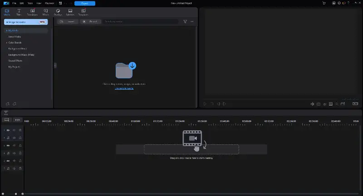This screenshot has height=196, width=363.
Task: Step to the next frame in preview
Action: (224, 104)
